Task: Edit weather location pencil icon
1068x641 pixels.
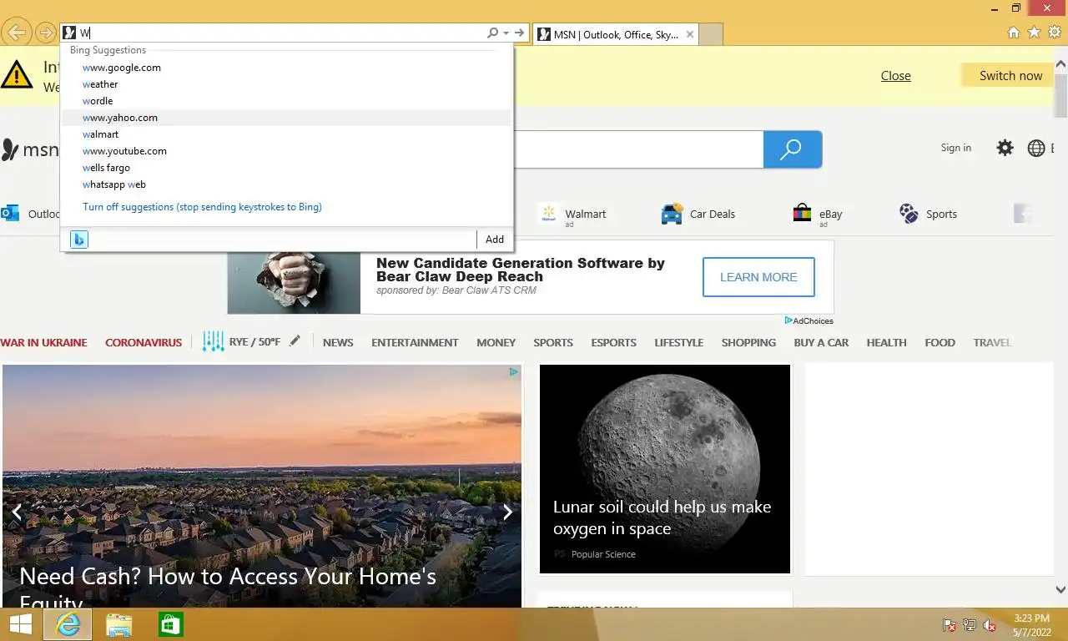Action: click(295, 341)
